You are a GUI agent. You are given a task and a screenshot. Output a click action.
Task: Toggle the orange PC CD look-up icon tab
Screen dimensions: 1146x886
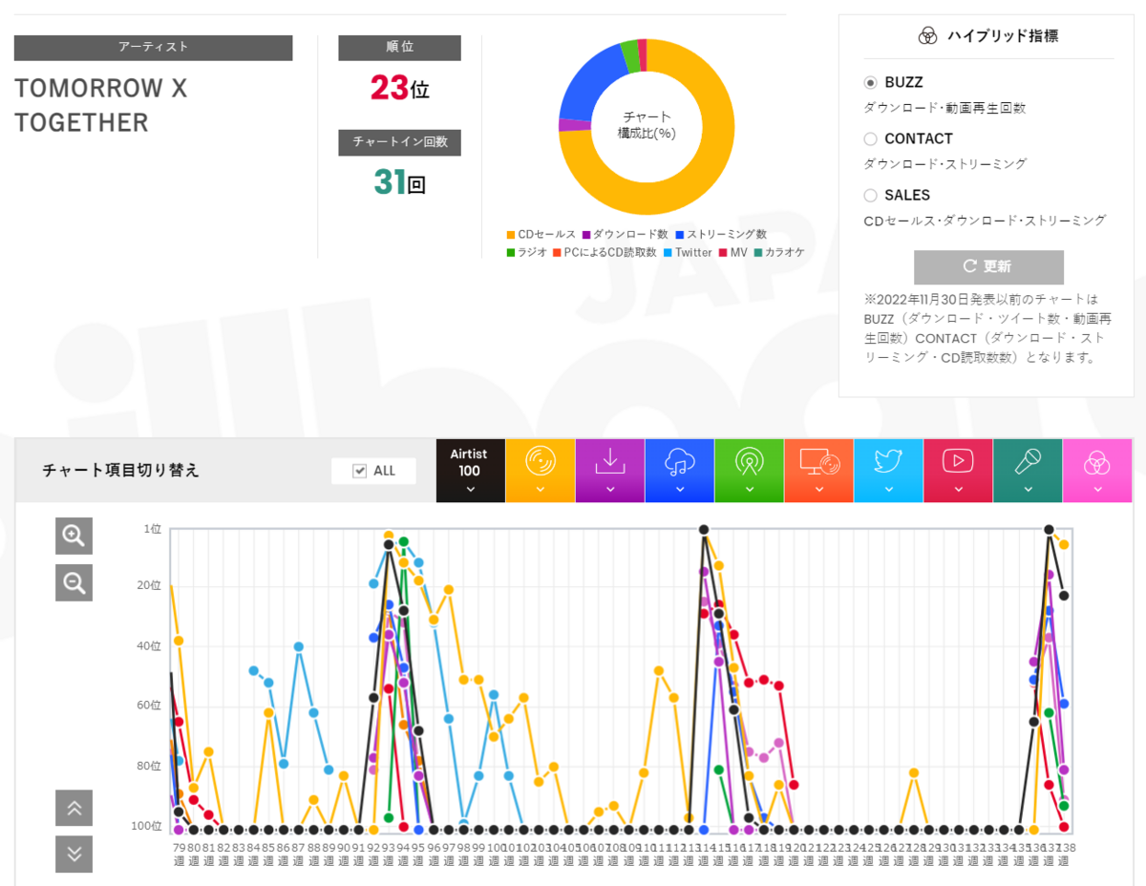click(x=818, y=470)
